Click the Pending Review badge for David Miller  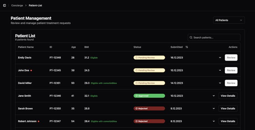click(149, 83)
